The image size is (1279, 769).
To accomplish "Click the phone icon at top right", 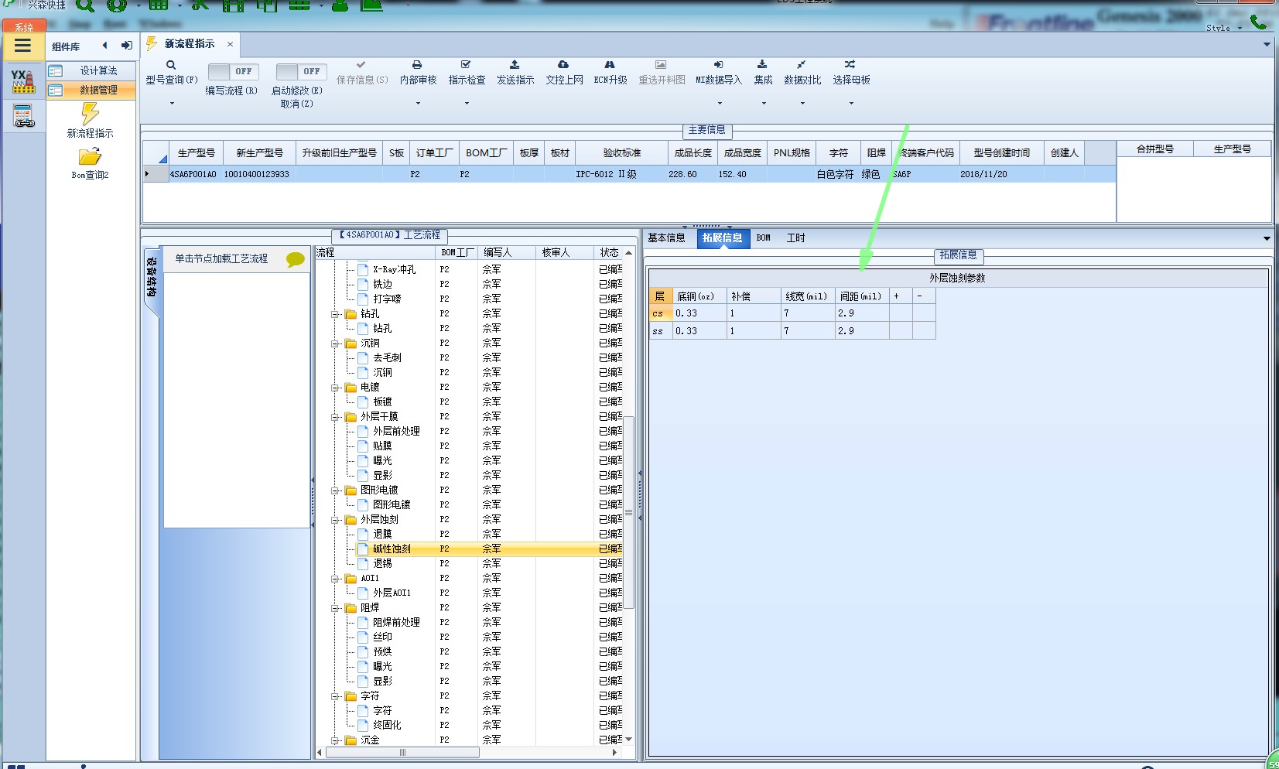I will [x=1259, y=22].
